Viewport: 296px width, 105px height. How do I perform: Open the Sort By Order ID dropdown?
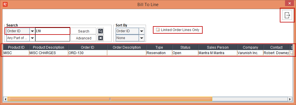tap(141, 31)
